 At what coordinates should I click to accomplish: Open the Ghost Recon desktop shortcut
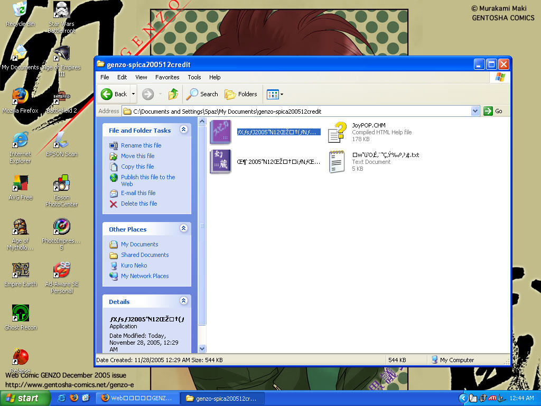point(21,313)
